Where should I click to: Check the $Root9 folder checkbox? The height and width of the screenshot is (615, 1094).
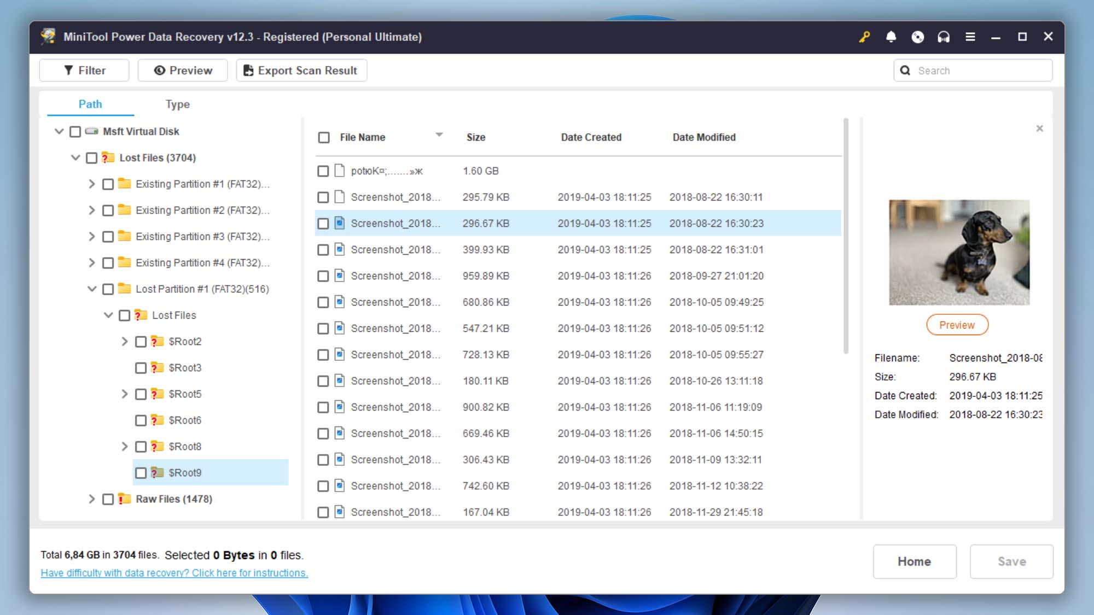coord(141,473)
